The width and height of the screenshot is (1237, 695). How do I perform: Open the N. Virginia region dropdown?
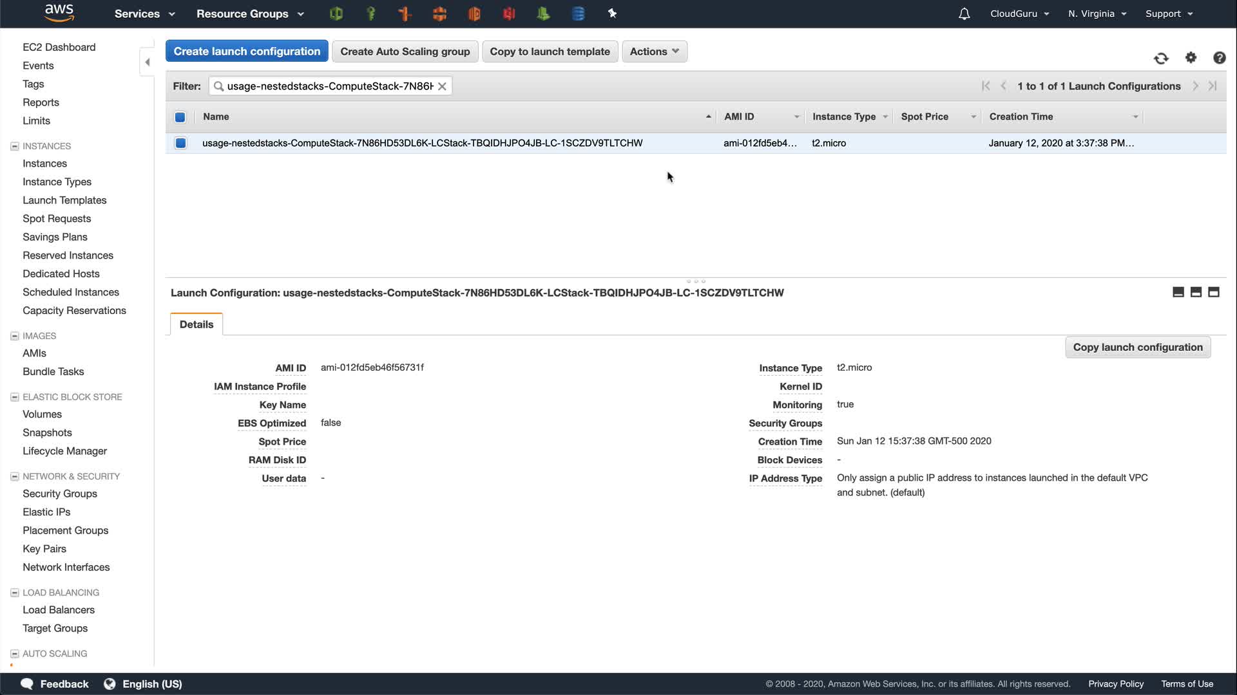[1097, 14]
